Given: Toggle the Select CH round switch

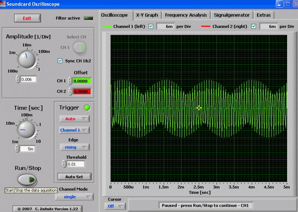Looking at the screenshot, I should (x=80, y=47).
